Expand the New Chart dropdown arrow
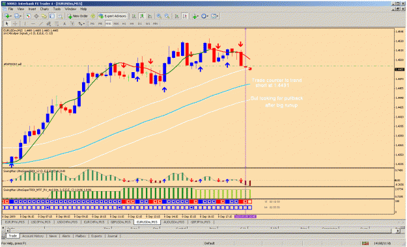Screen dimensions: 407x247 click(11, 16)
